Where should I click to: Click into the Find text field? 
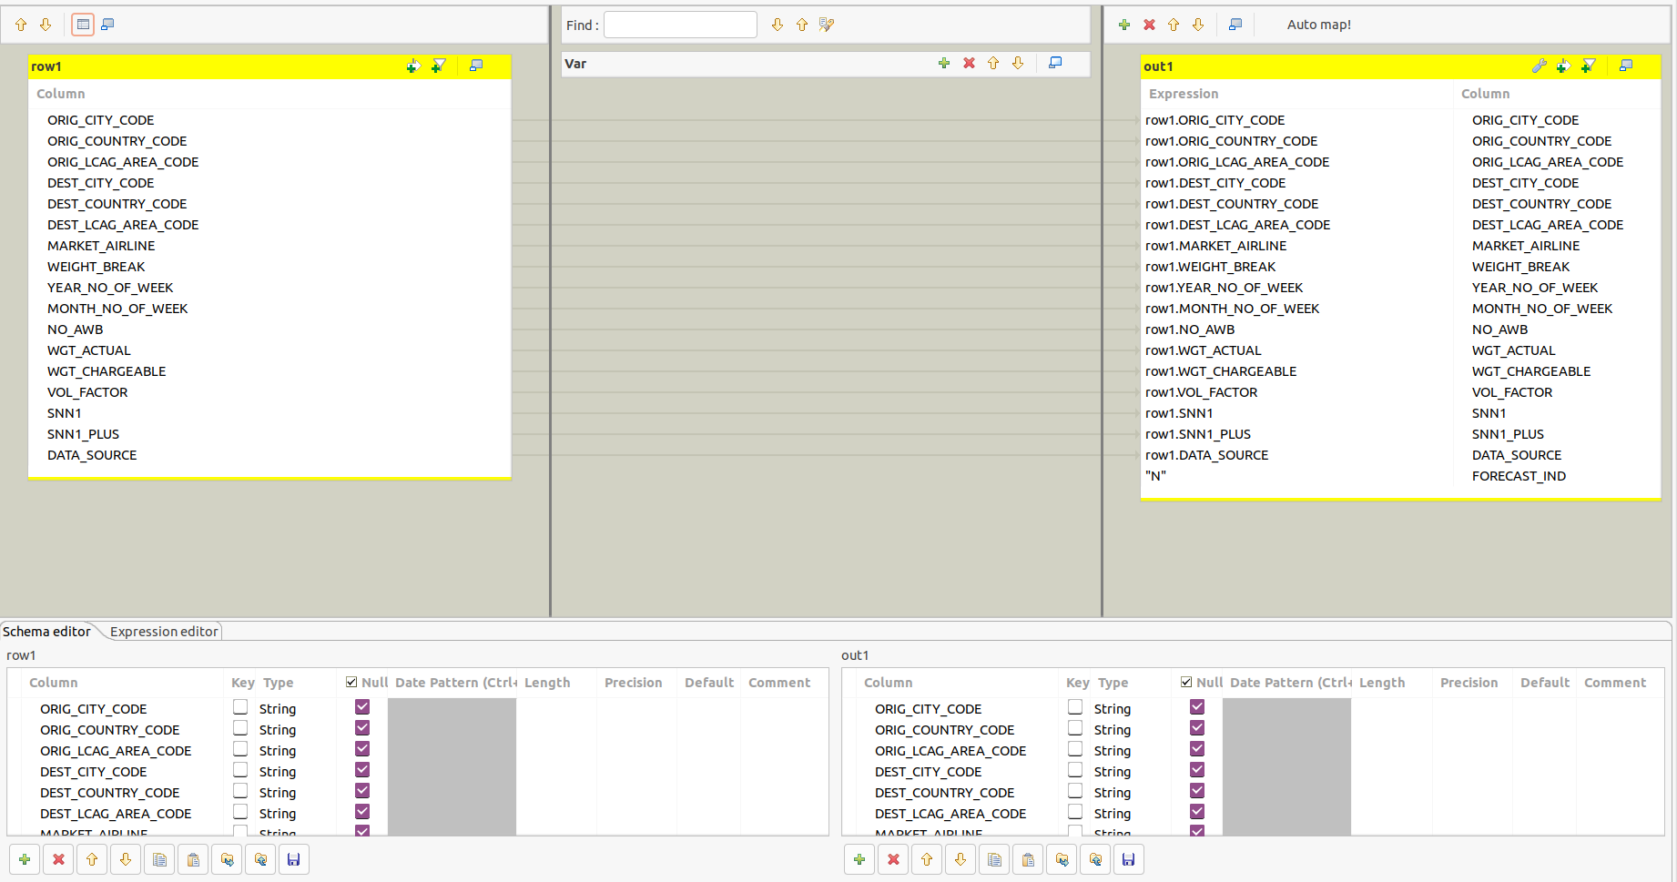pos(680,25)
